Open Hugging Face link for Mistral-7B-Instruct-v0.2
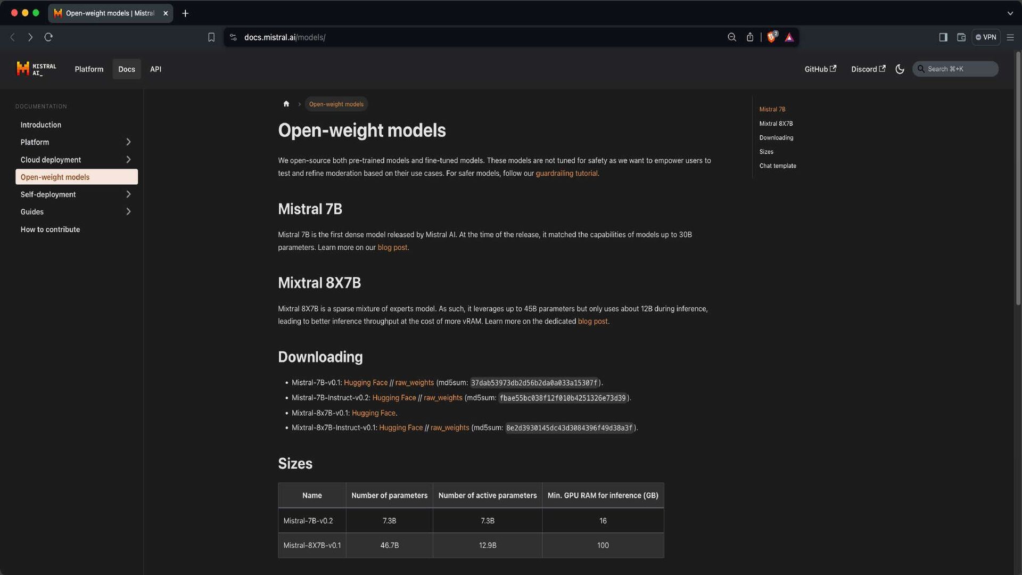 (394, 398)
